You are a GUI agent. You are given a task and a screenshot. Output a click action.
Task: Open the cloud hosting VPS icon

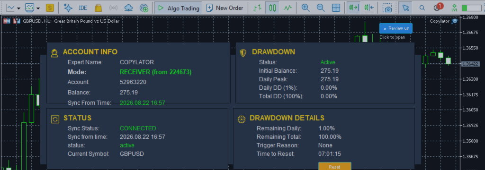128,8
